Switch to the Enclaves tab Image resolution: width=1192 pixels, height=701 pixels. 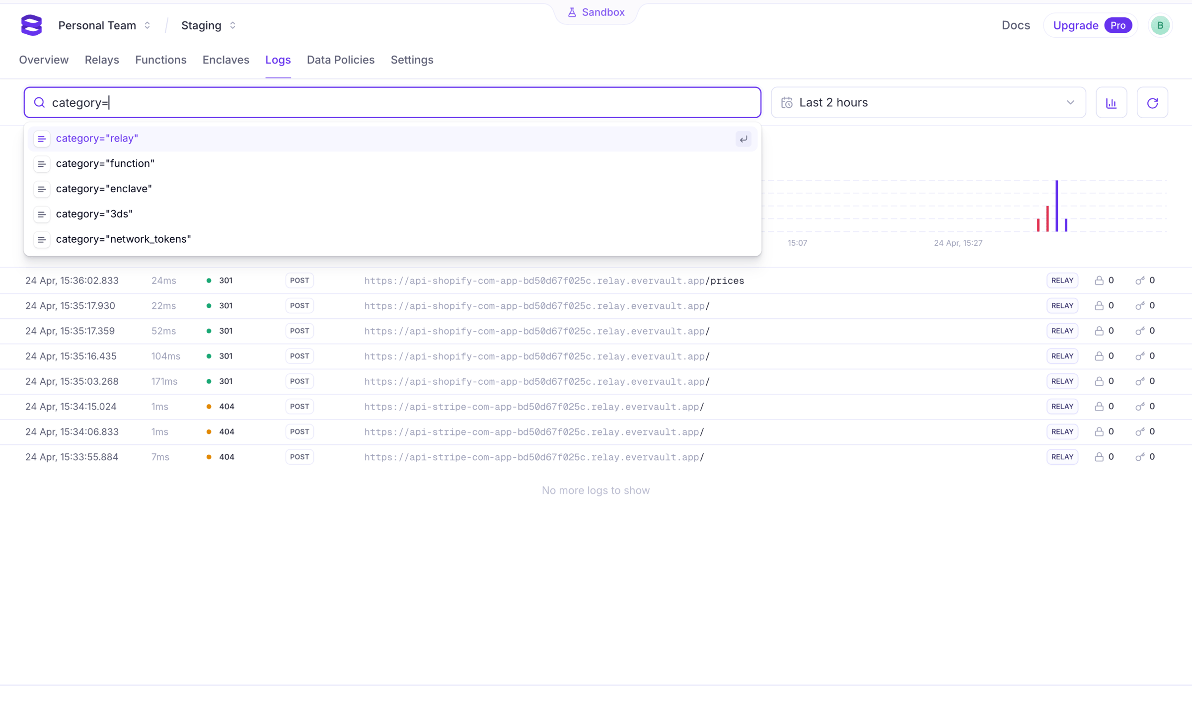[225, 60]
